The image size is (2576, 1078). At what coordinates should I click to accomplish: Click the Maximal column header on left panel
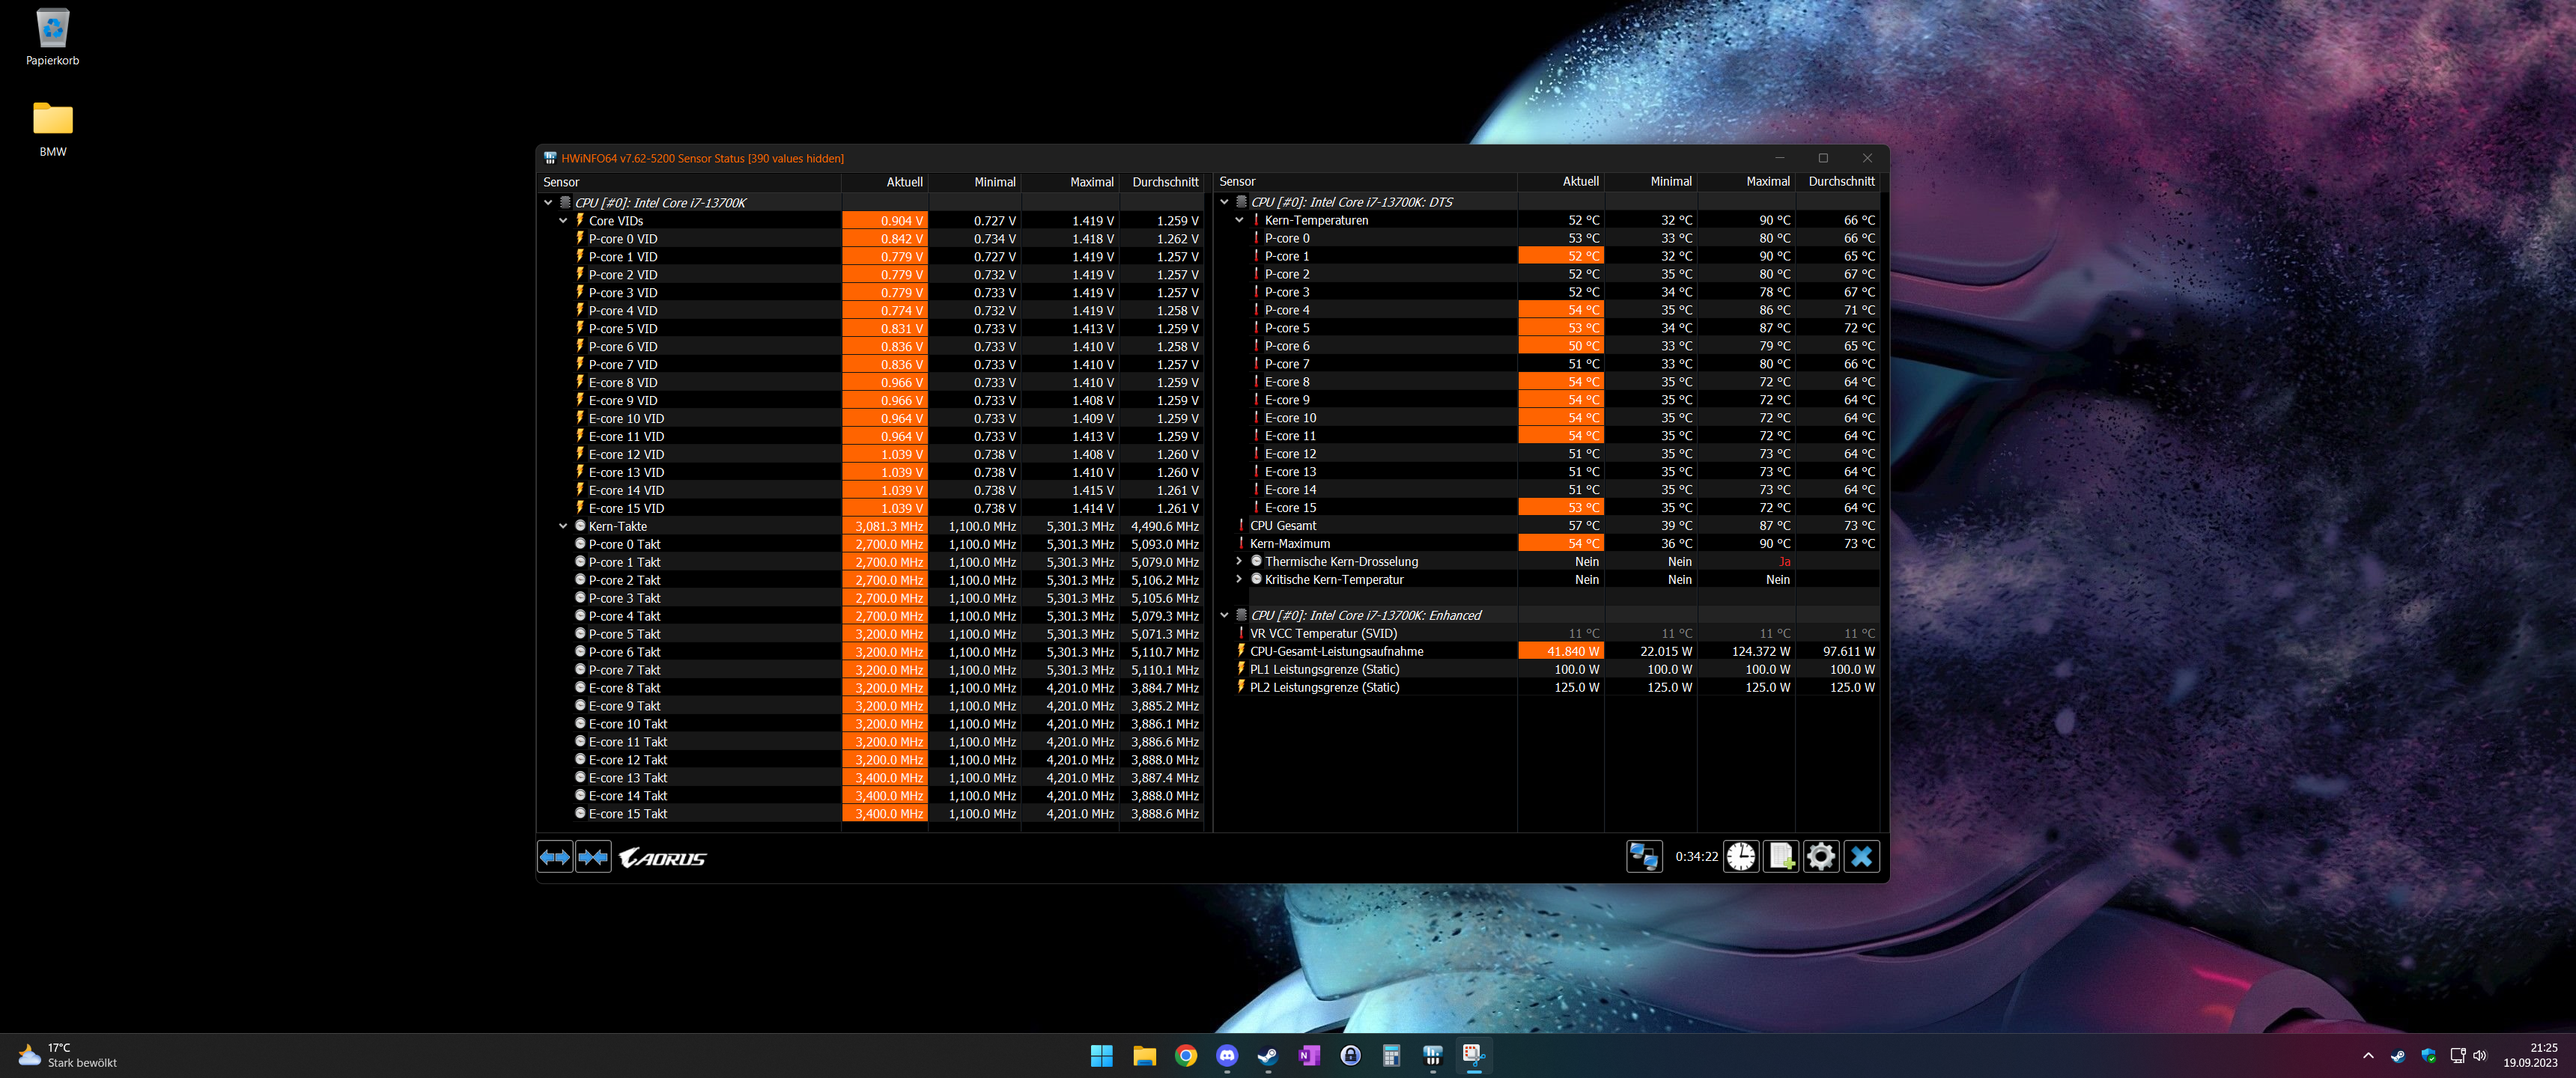pyautogui.click(x=1091, y=182)
